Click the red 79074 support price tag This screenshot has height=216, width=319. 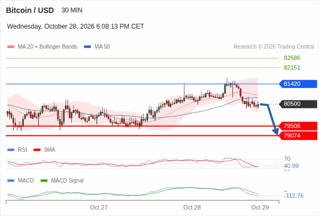tap(298, 136)
